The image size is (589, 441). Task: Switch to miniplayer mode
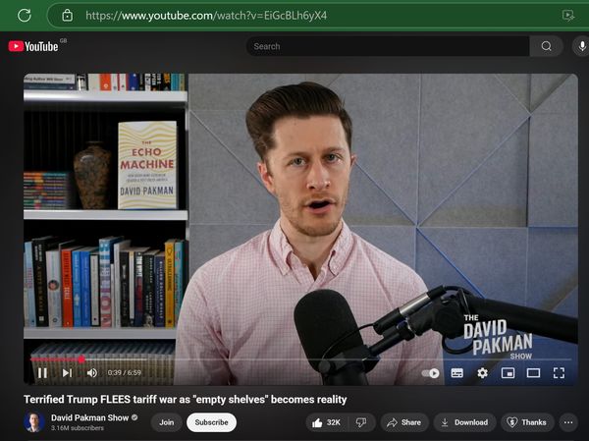(508, 373)
